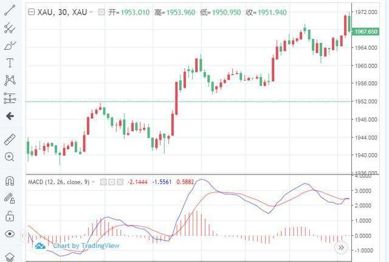Click the 1960.000 price axis label
This screenshot has height=262, width=389.
coord(366,66)
